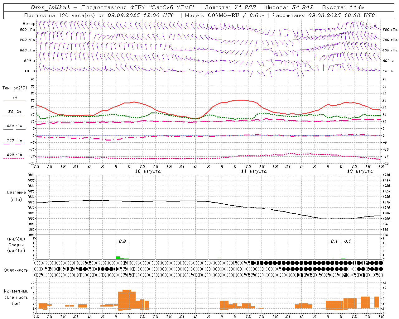
Task: Click the 12 августа date label
Action: coord(360,171)
